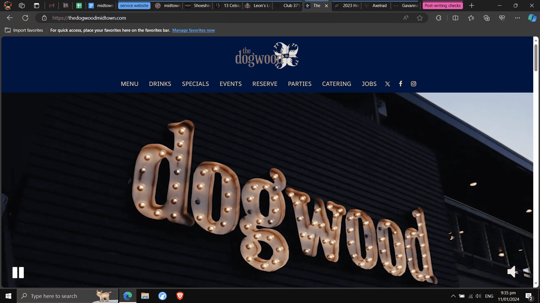The height and width of the screenshot is (303, 540).
Task: Select the service website tab group
Action: [x=134, y=6]
